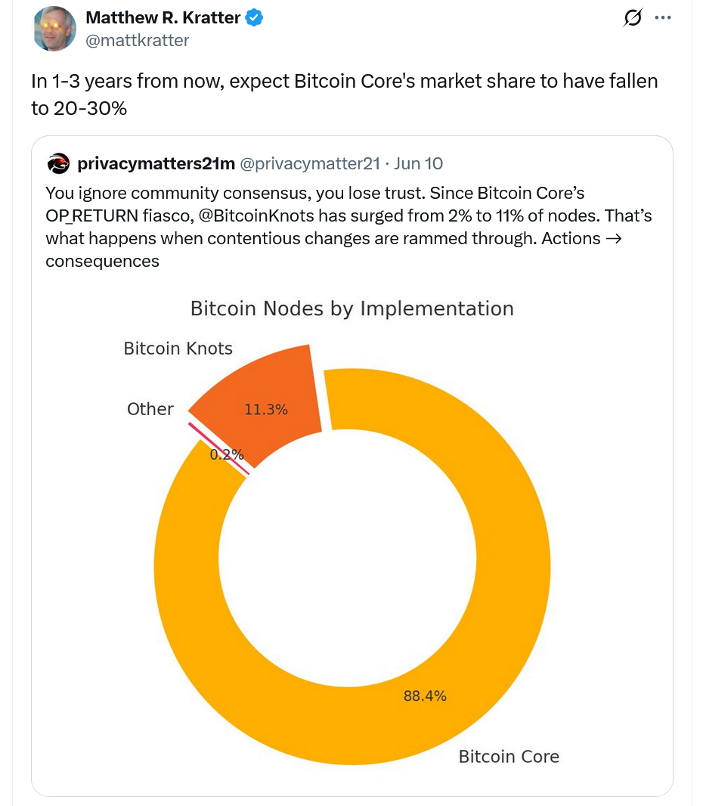Open the privacymatters21m display name
Image resolution: width=703 pixels, height=806 pixels.
(x=155, y=163)
